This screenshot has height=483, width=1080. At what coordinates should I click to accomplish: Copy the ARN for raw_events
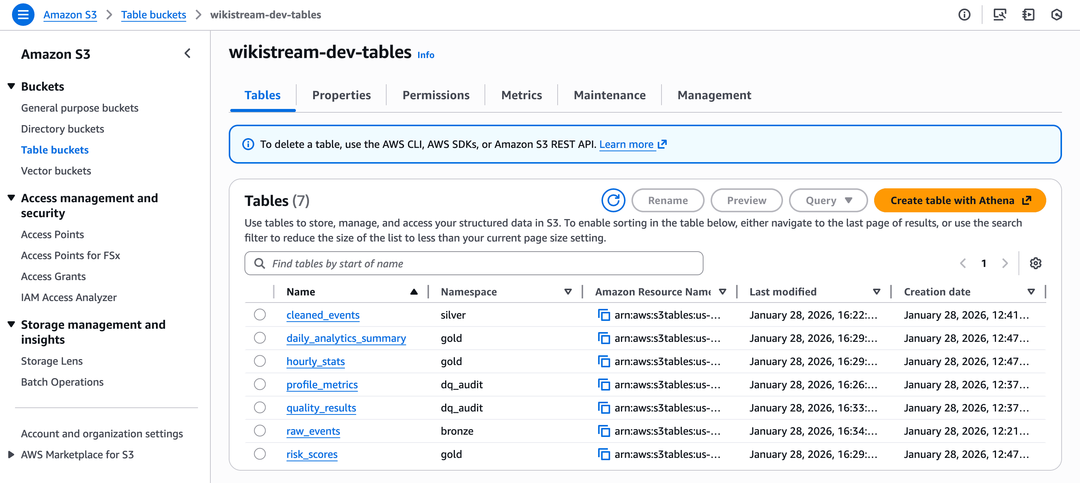coord(604,431)
